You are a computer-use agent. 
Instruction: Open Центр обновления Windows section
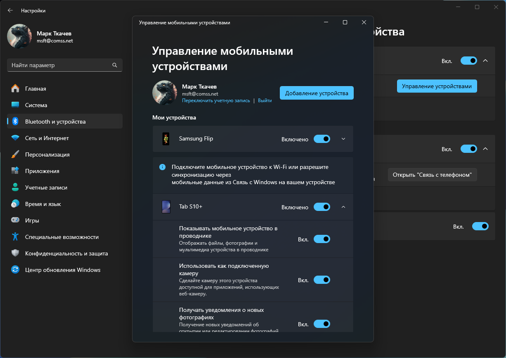pos(65,270)
